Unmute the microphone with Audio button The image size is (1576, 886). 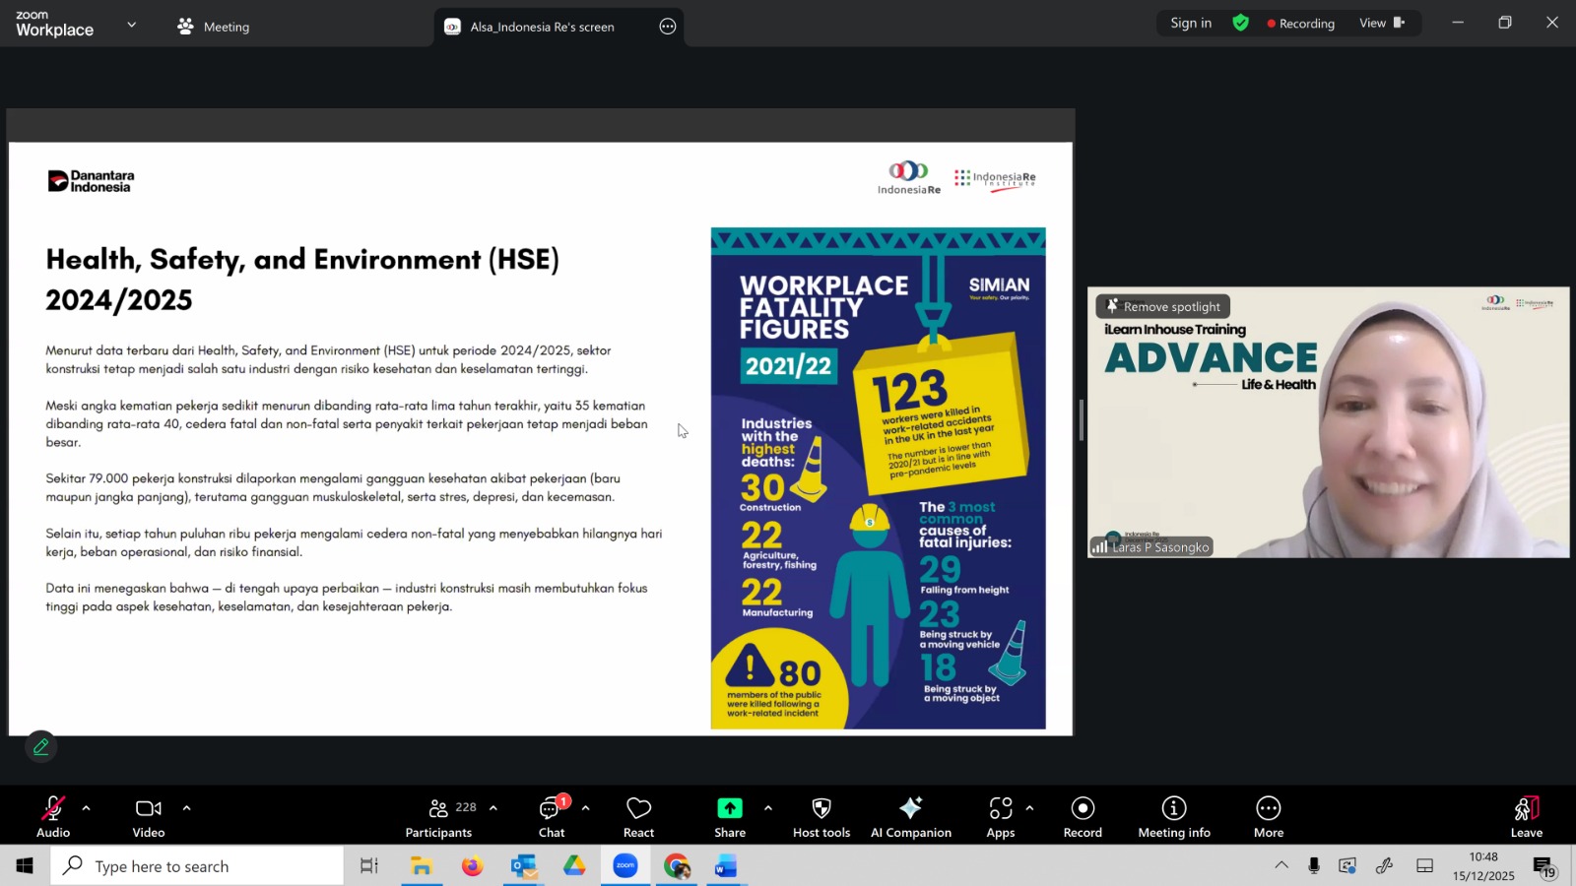coord(53,817)
